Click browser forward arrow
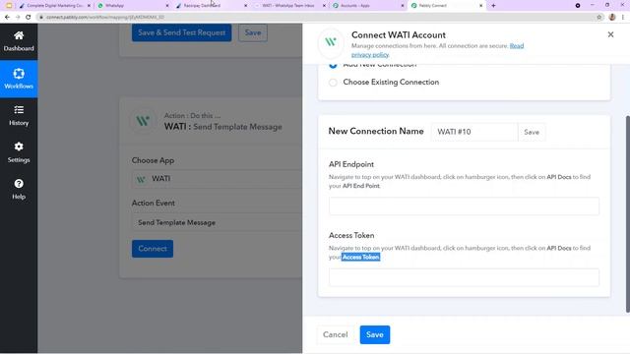 pos(18,18)
